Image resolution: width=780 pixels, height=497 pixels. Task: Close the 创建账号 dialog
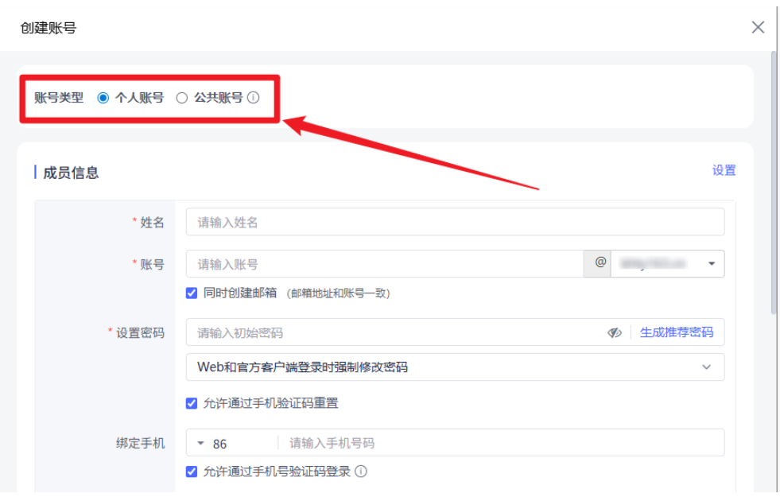pos(758,27)
